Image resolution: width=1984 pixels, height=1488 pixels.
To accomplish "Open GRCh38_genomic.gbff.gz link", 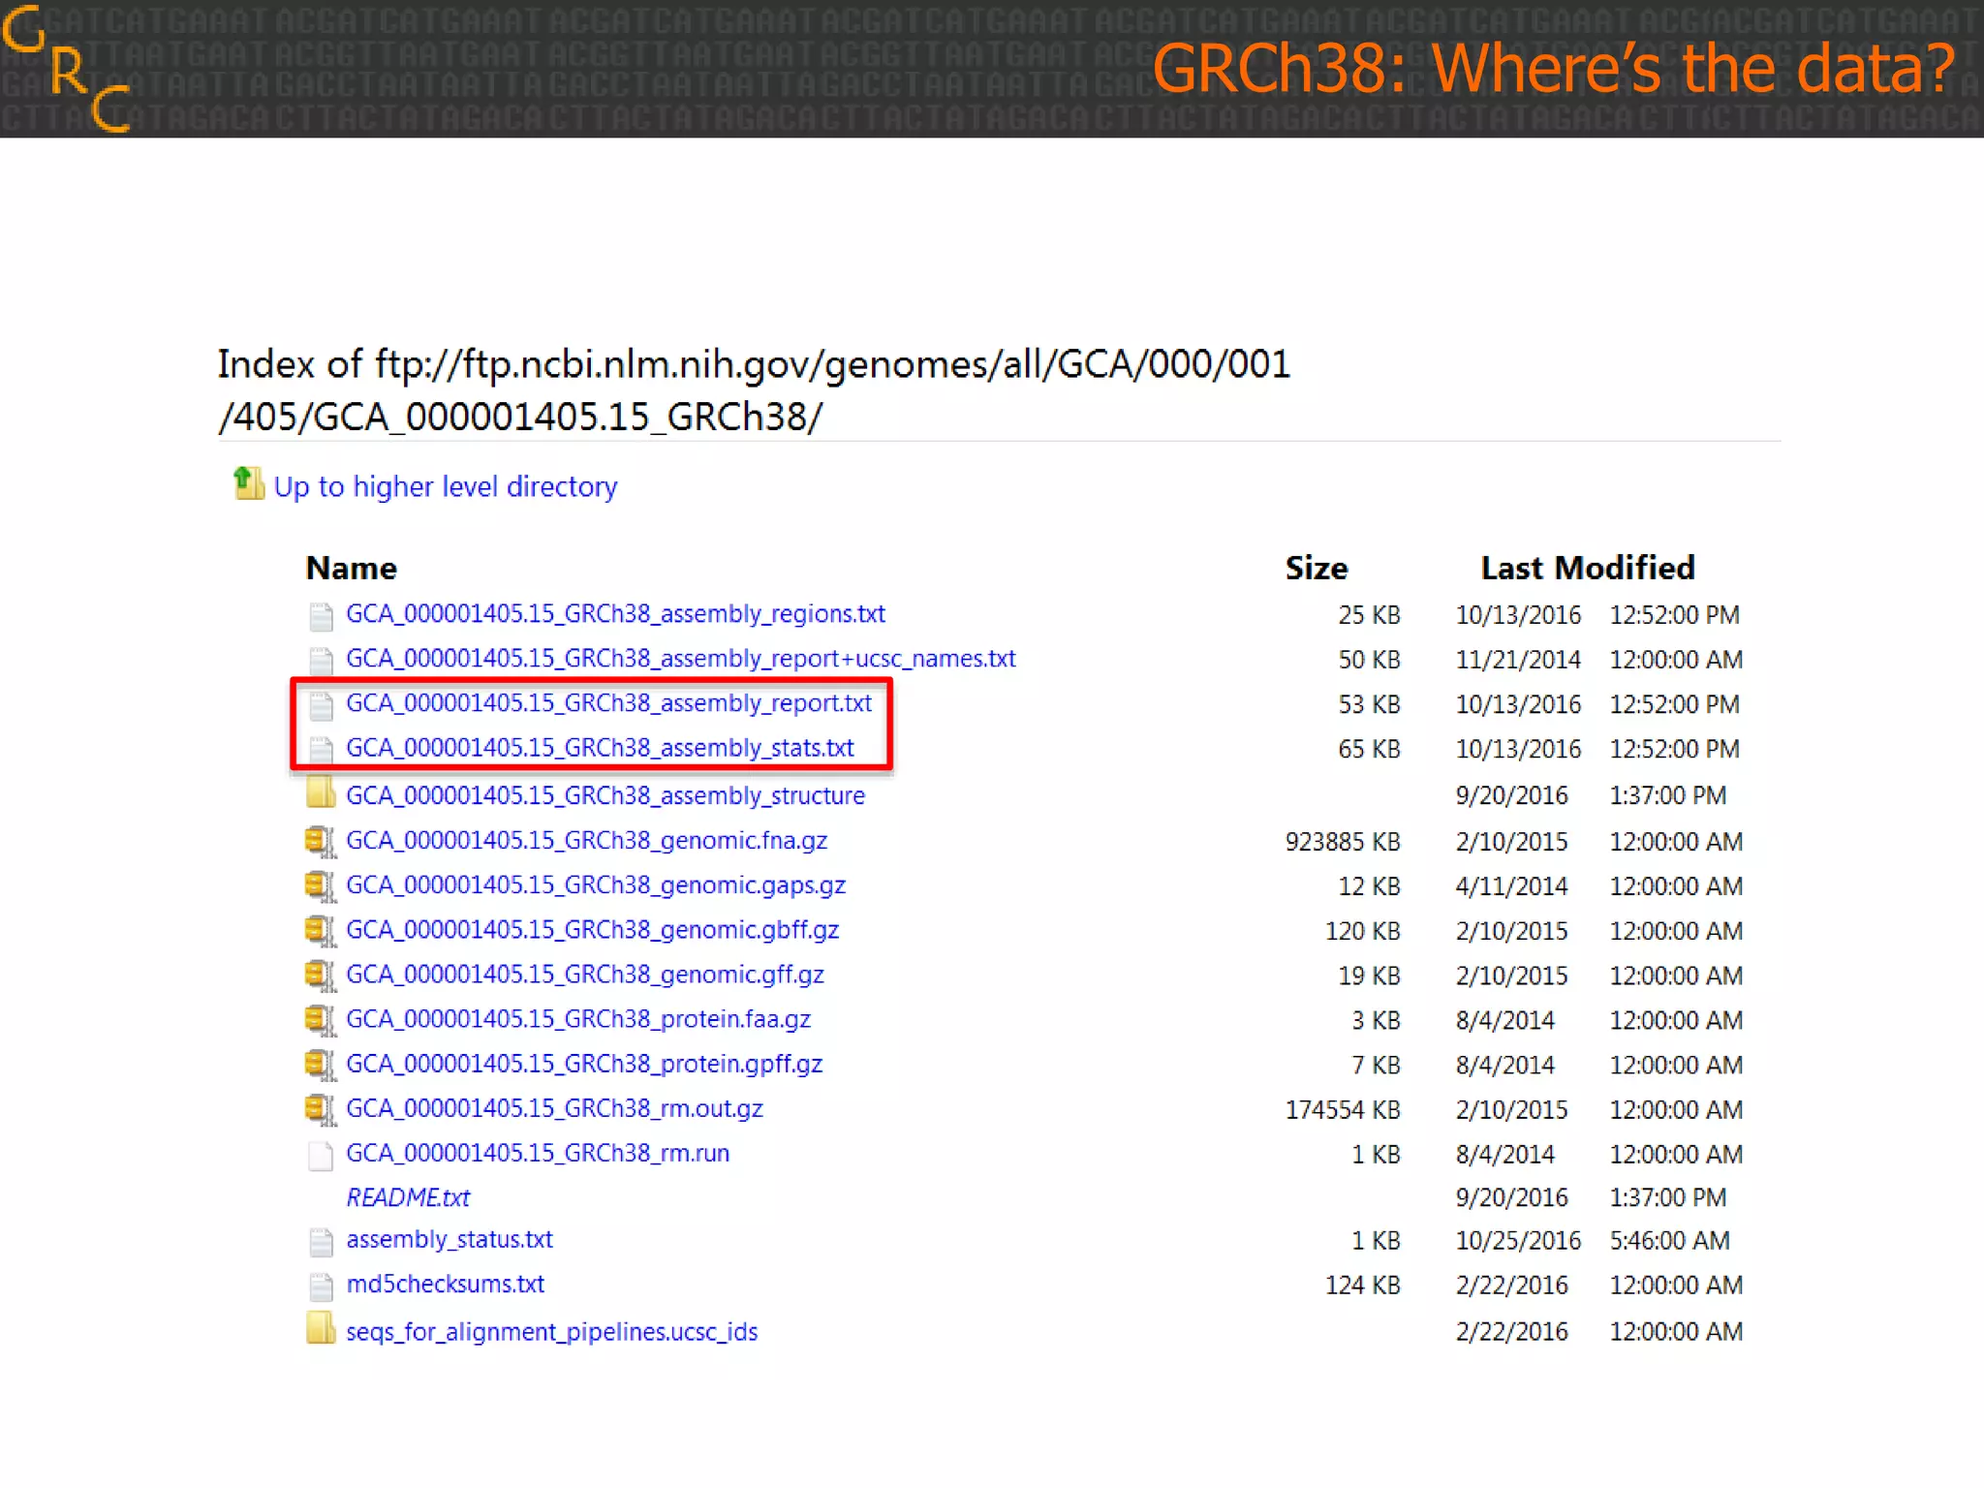I will click(592, 929).
